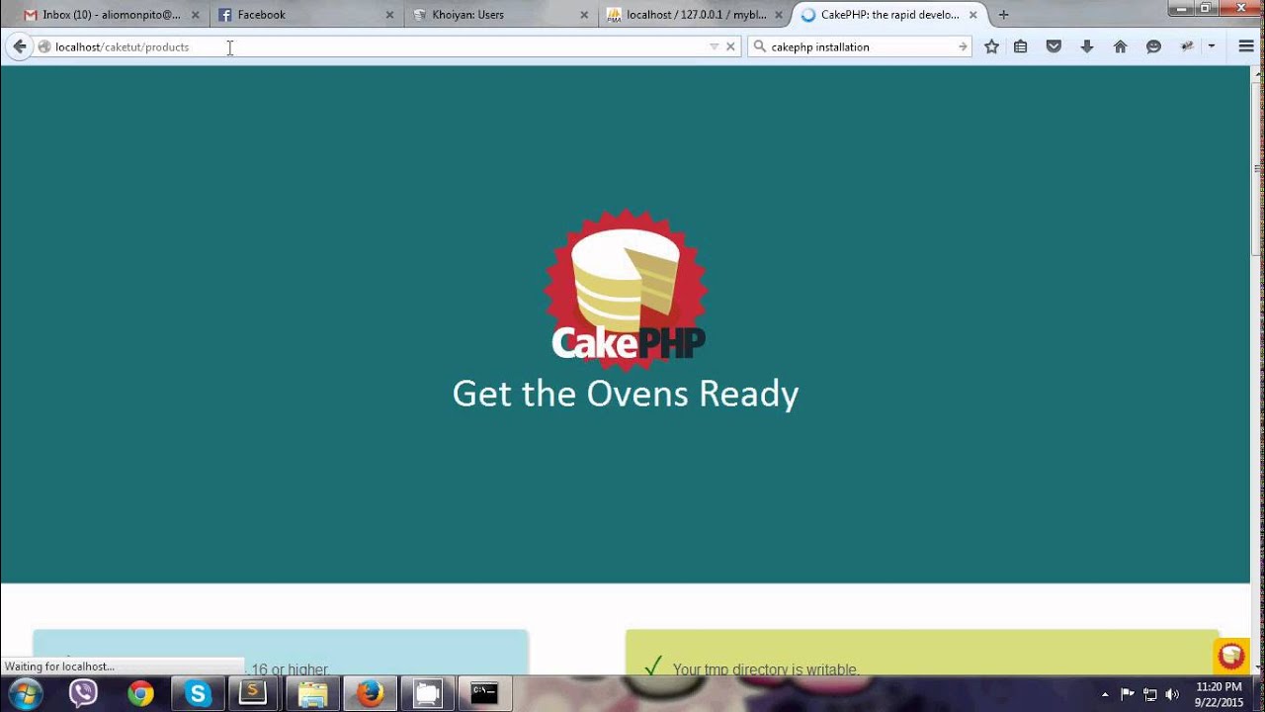This screenshot has width=1265, height=712.
Task: Show hidden system tray icons
Action: point(1105,694)
